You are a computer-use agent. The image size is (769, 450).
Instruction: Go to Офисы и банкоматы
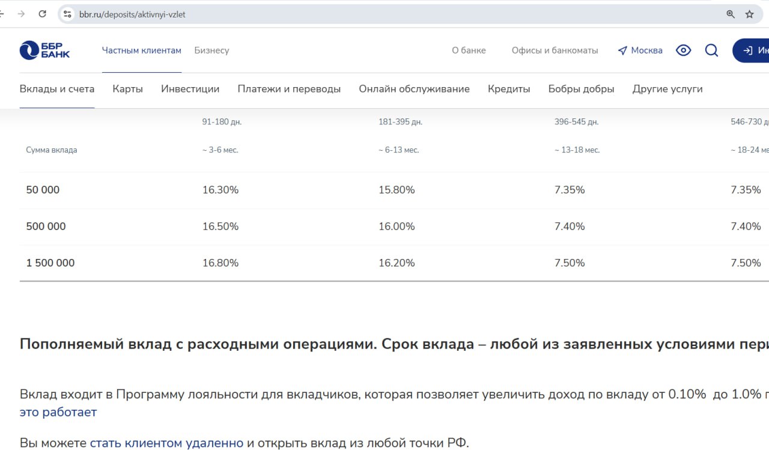[555, 50]
